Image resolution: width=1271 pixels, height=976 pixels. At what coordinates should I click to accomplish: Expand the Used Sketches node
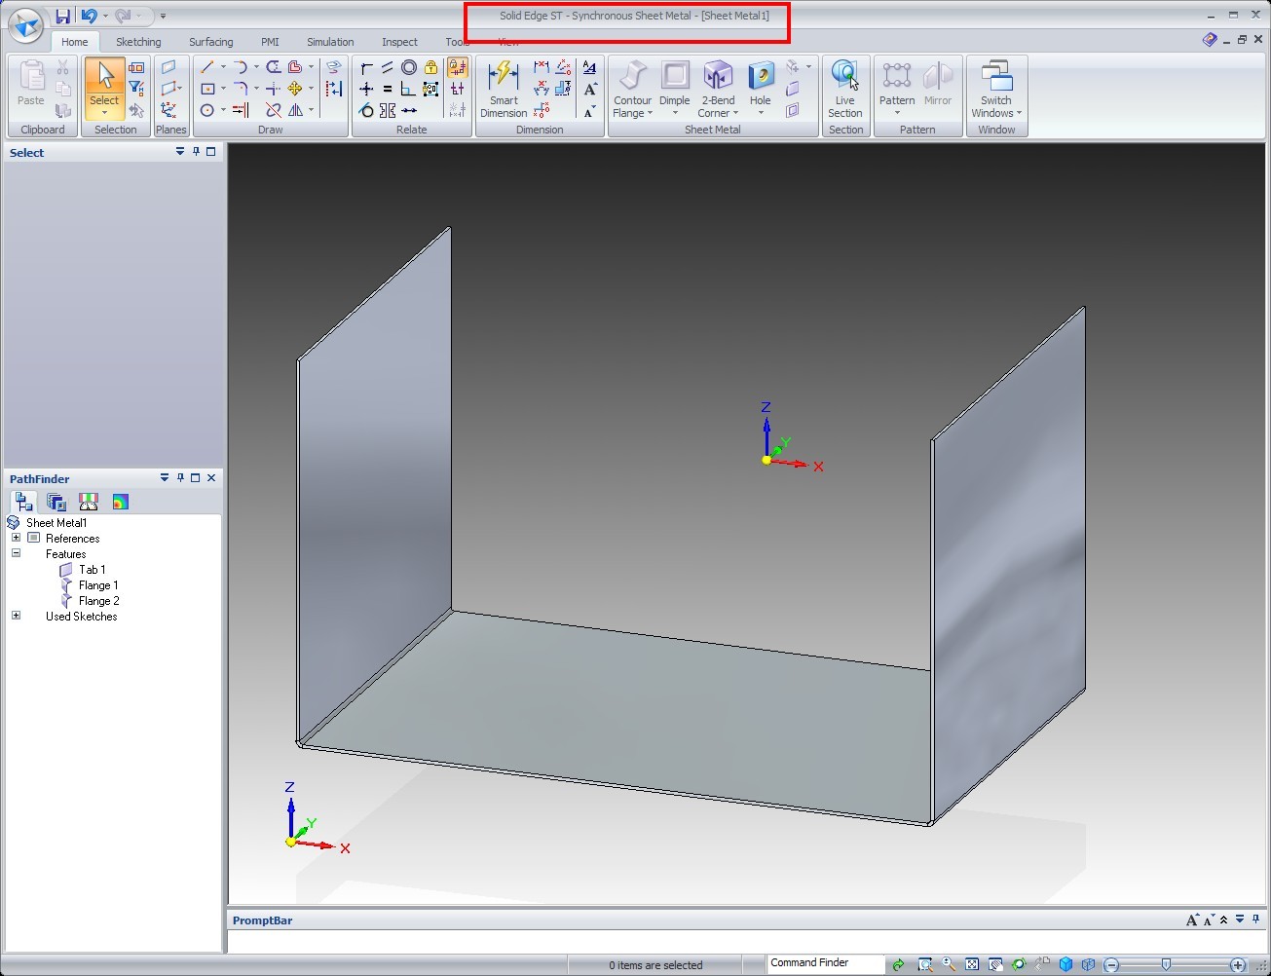pos(16,616)
